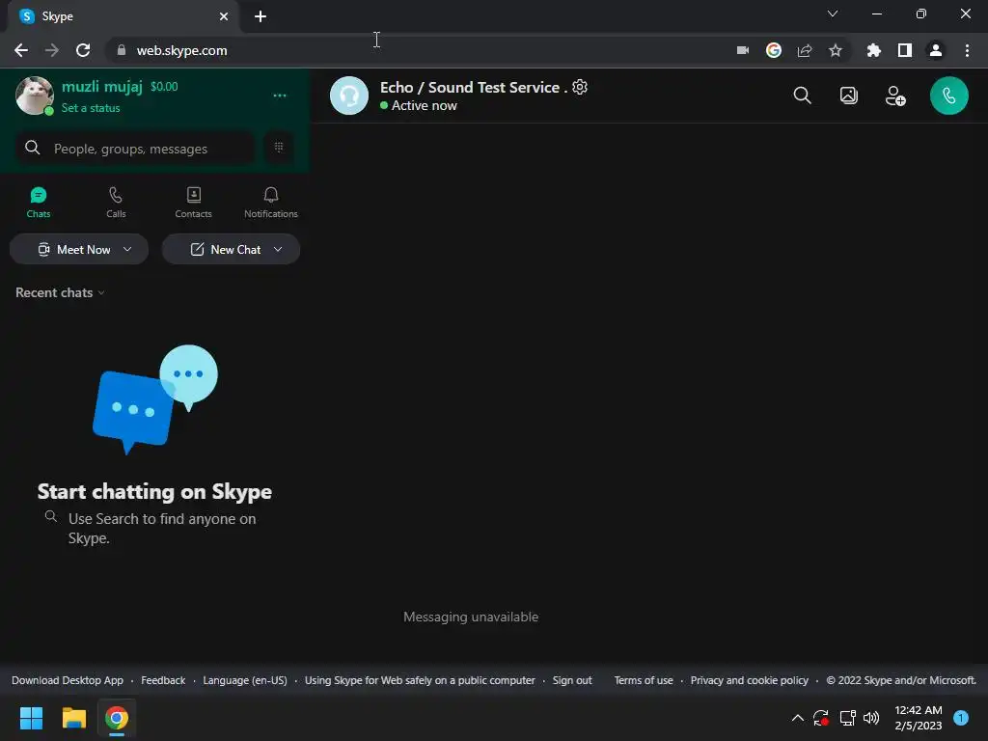Collapse the Recent chats section
988x741 pixels.
point(60,293)
